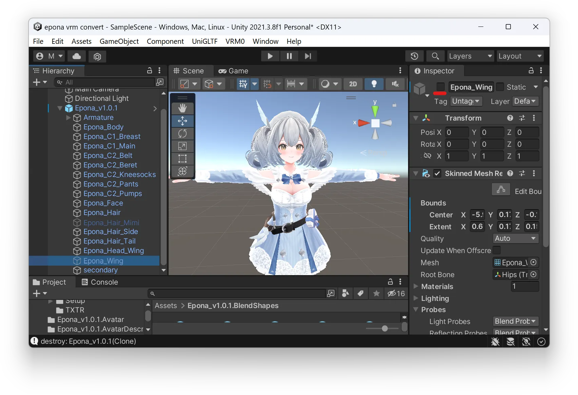Lock the Inspector panel

[x=531, y=71]
